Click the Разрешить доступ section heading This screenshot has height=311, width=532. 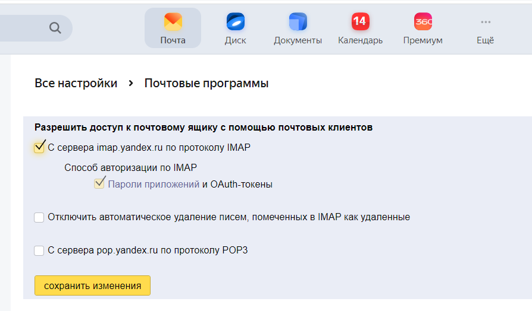[203, 127]
